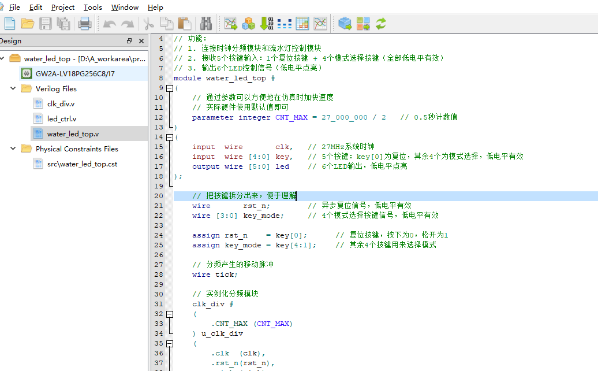Click the 'assign rst_n' code line
This screenshot has height=371, width=598.
tap(249, 235)
